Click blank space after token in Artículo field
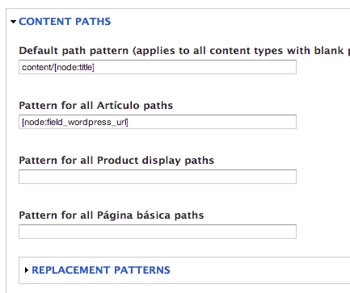 click(212, 122)
